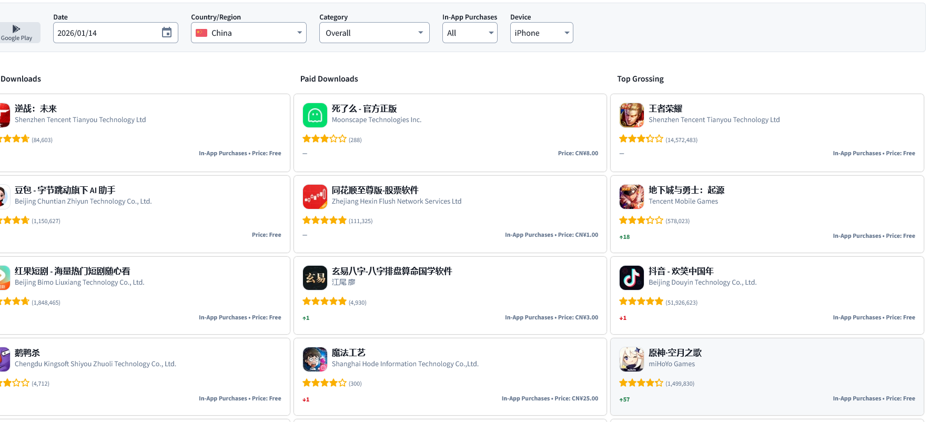Click publisher Beijing Bimo Liuxiang Technology Co., Ltd.

(x=79, y=283)
